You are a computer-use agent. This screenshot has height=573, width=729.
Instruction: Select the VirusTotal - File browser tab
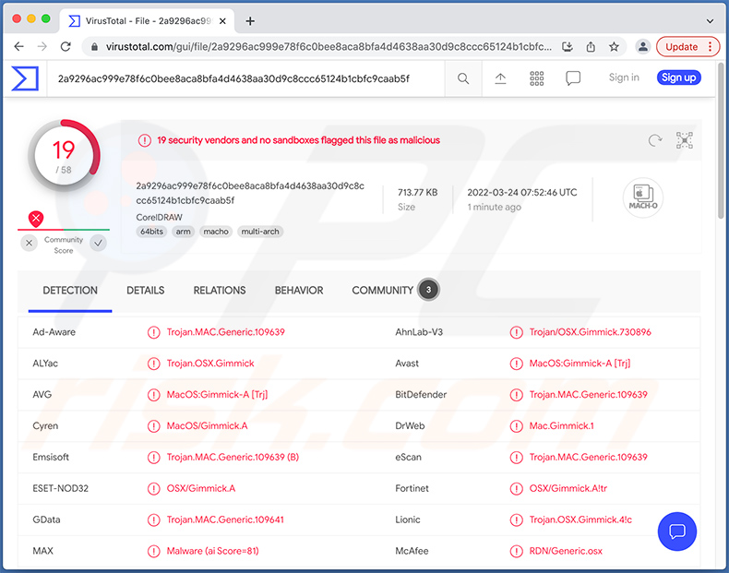[x=148, y=21]
